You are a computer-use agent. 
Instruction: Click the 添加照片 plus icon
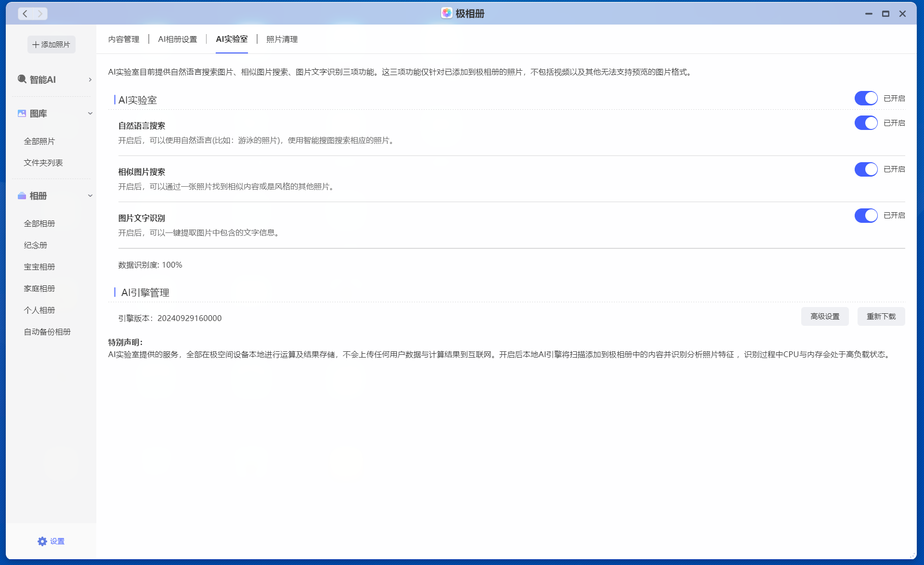click(x=36, y=44)
